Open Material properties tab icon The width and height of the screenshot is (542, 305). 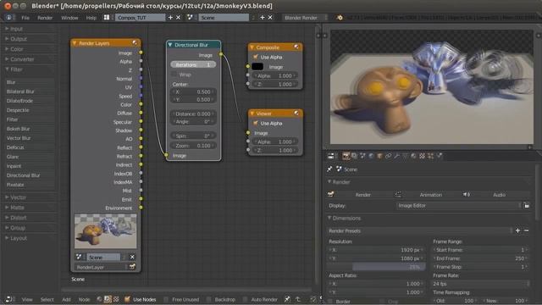pos(413,156)
